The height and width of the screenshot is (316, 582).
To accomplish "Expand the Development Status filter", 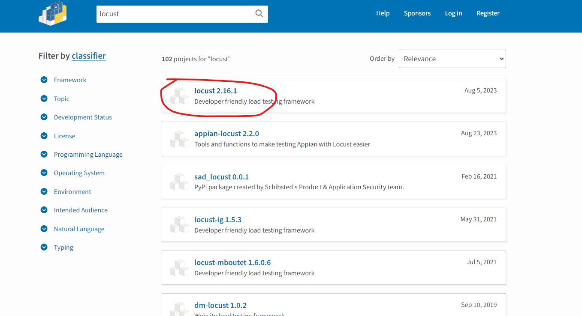I will click(83, 117).
